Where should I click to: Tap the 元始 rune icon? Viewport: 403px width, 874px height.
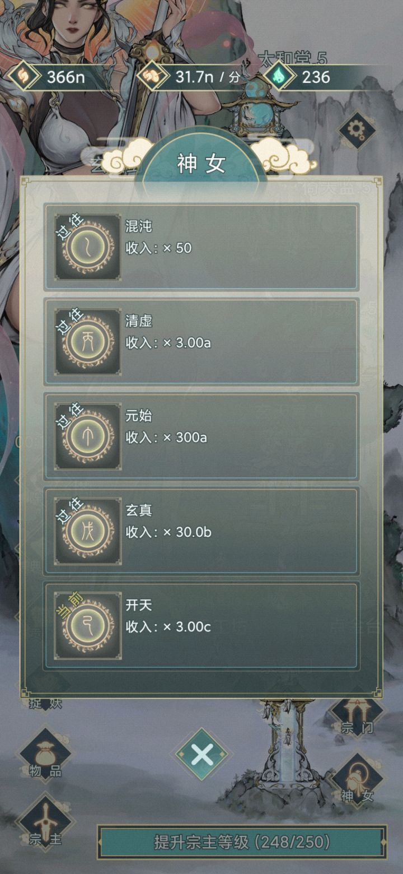tap(88, 436)
